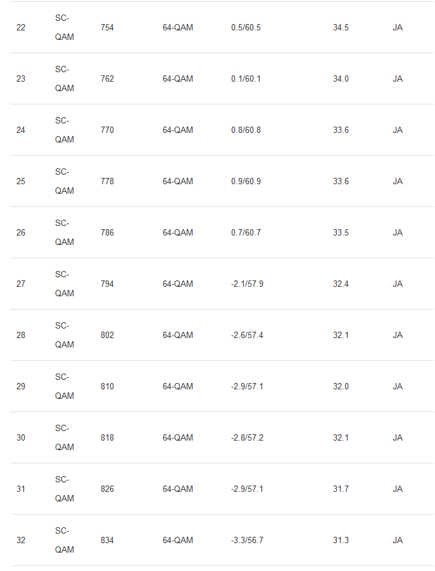
Task: Click the SC-QAM cell in row 27
Action: click(x=64, y=284)
